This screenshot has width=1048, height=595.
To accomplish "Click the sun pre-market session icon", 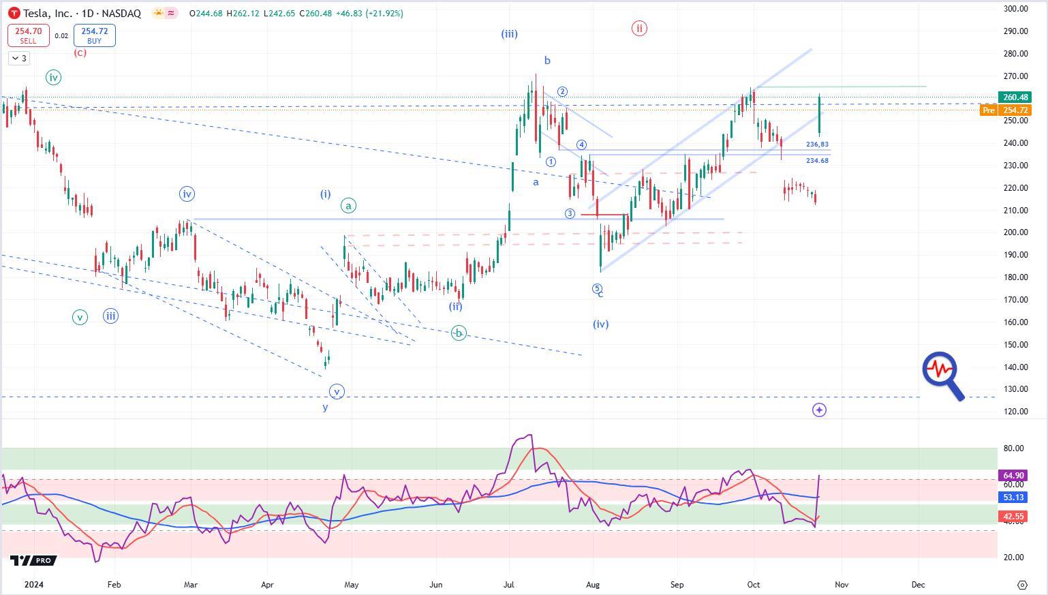I will click(158, 13).
